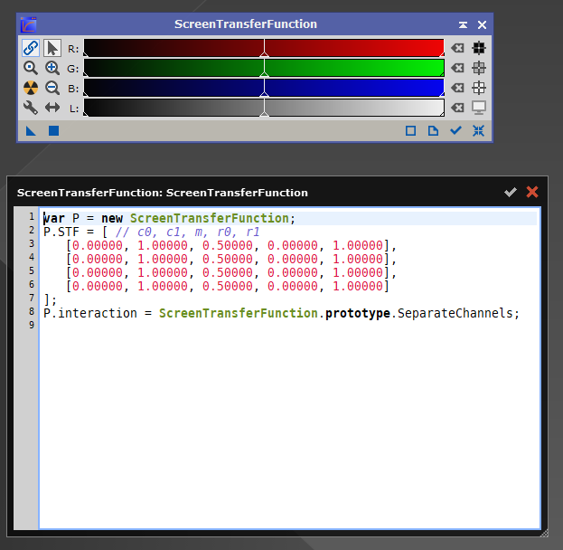563x550 pixels.
Task: Toggle black point readout for R row
Action: tap(479, 48)
